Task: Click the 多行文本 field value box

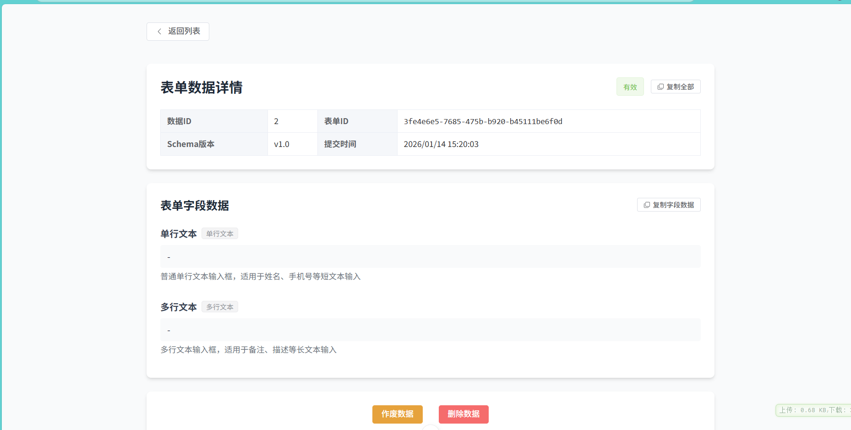Action: point(430,330)
